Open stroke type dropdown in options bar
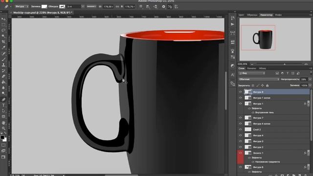Screen dimensions: 313x176 [91, 6]
